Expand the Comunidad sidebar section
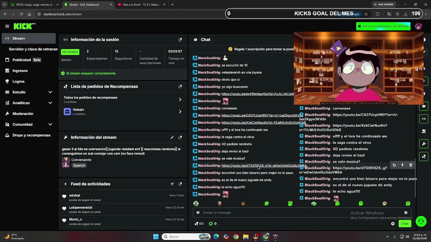Image resolution: width=431 pixels, height=242 pixels. [50, 124]
